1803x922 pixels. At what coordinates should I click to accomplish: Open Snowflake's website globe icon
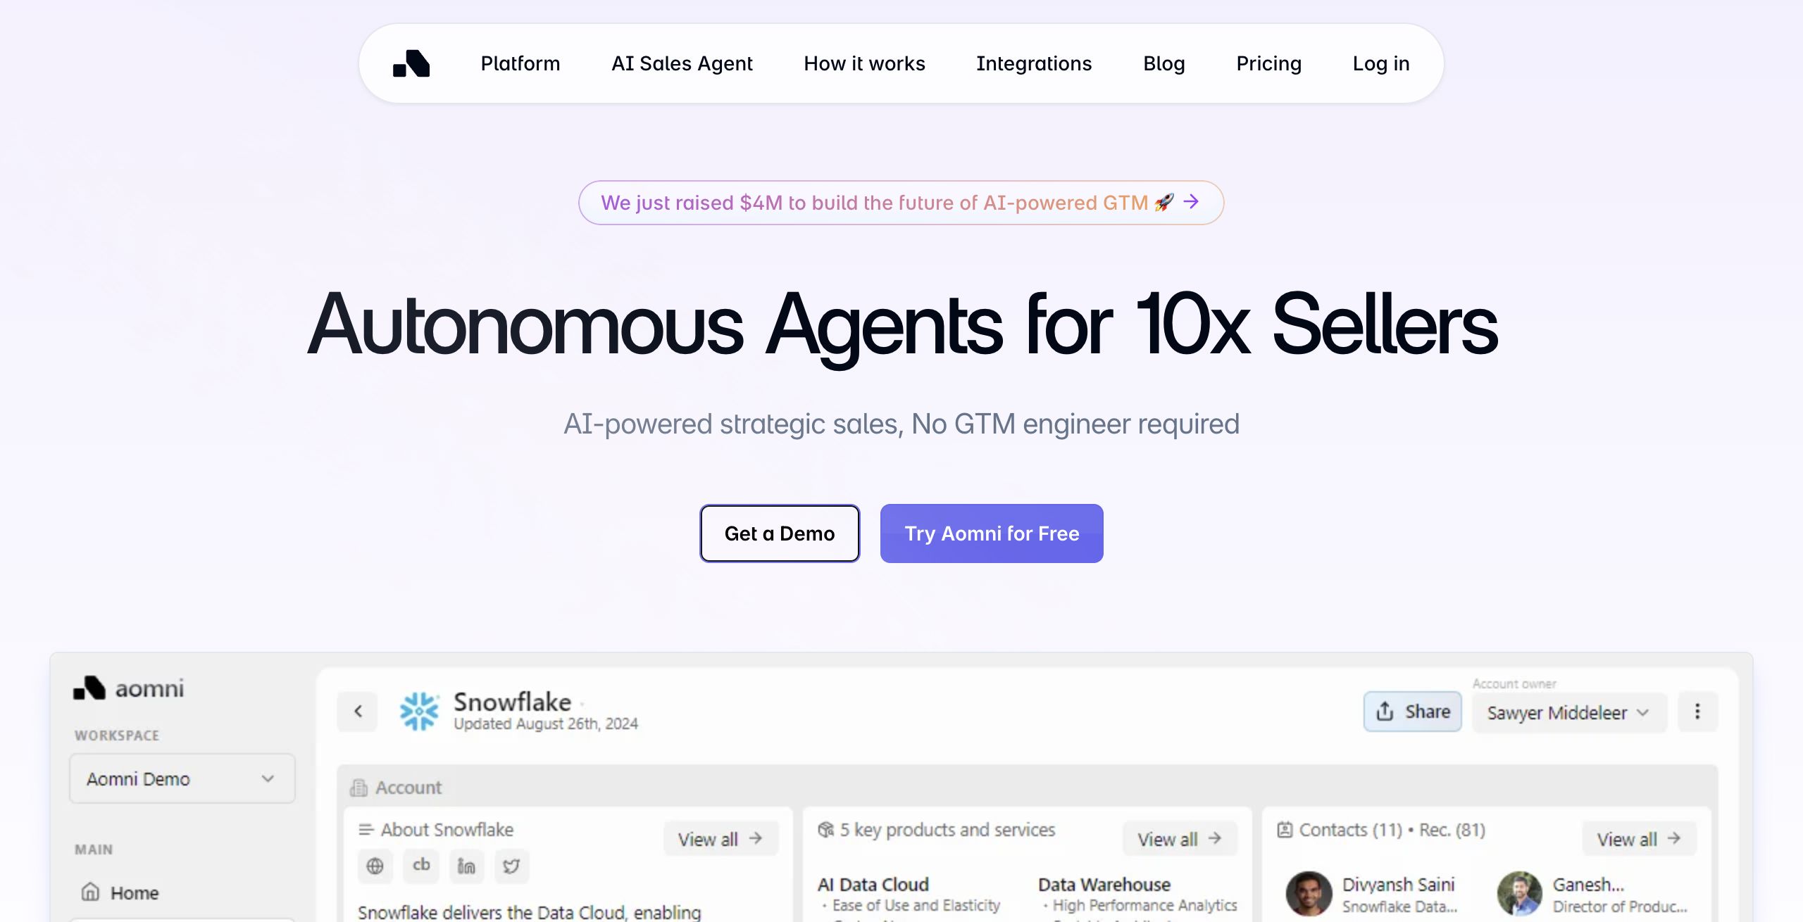click(x=375, y=866)
